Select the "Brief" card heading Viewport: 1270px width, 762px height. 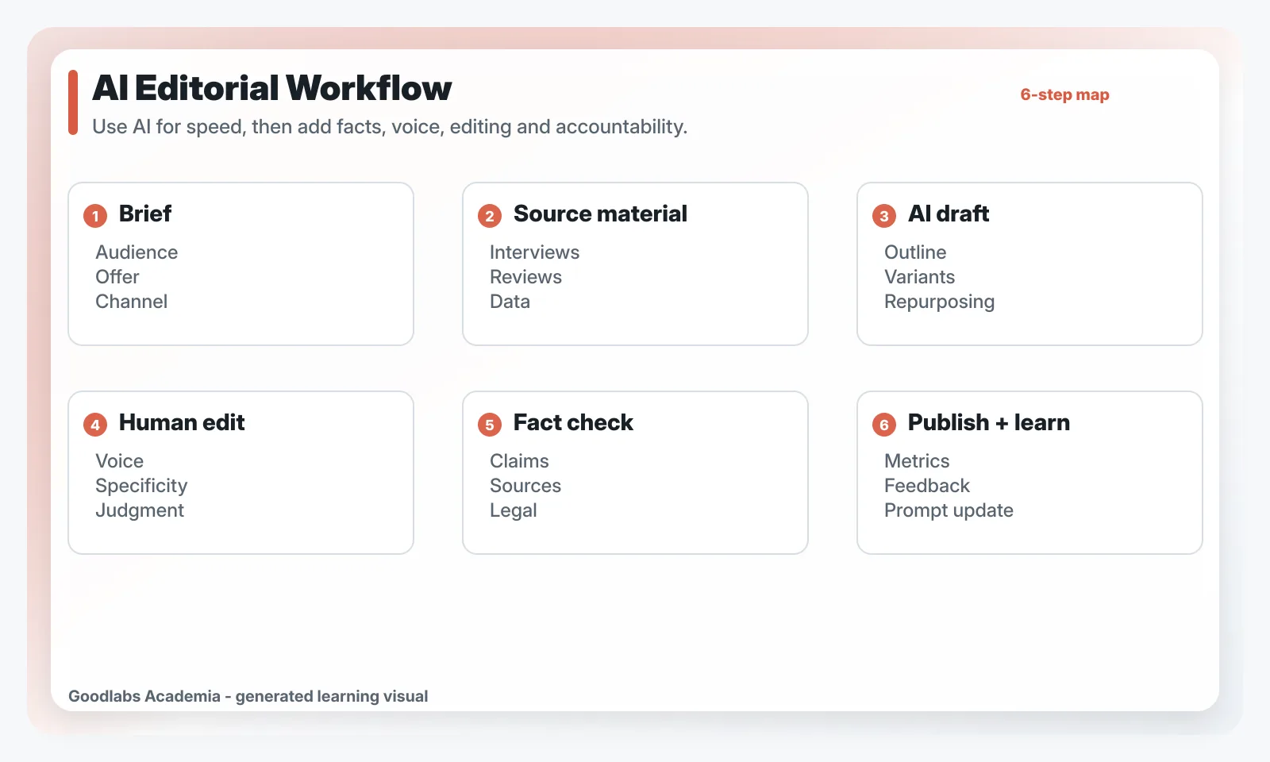[145, 214]
